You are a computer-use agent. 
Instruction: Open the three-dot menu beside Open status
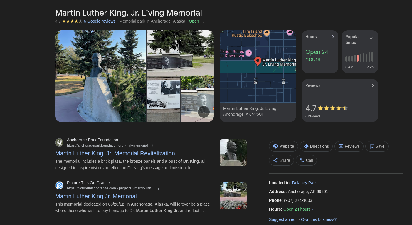click(x=204, y=21)
